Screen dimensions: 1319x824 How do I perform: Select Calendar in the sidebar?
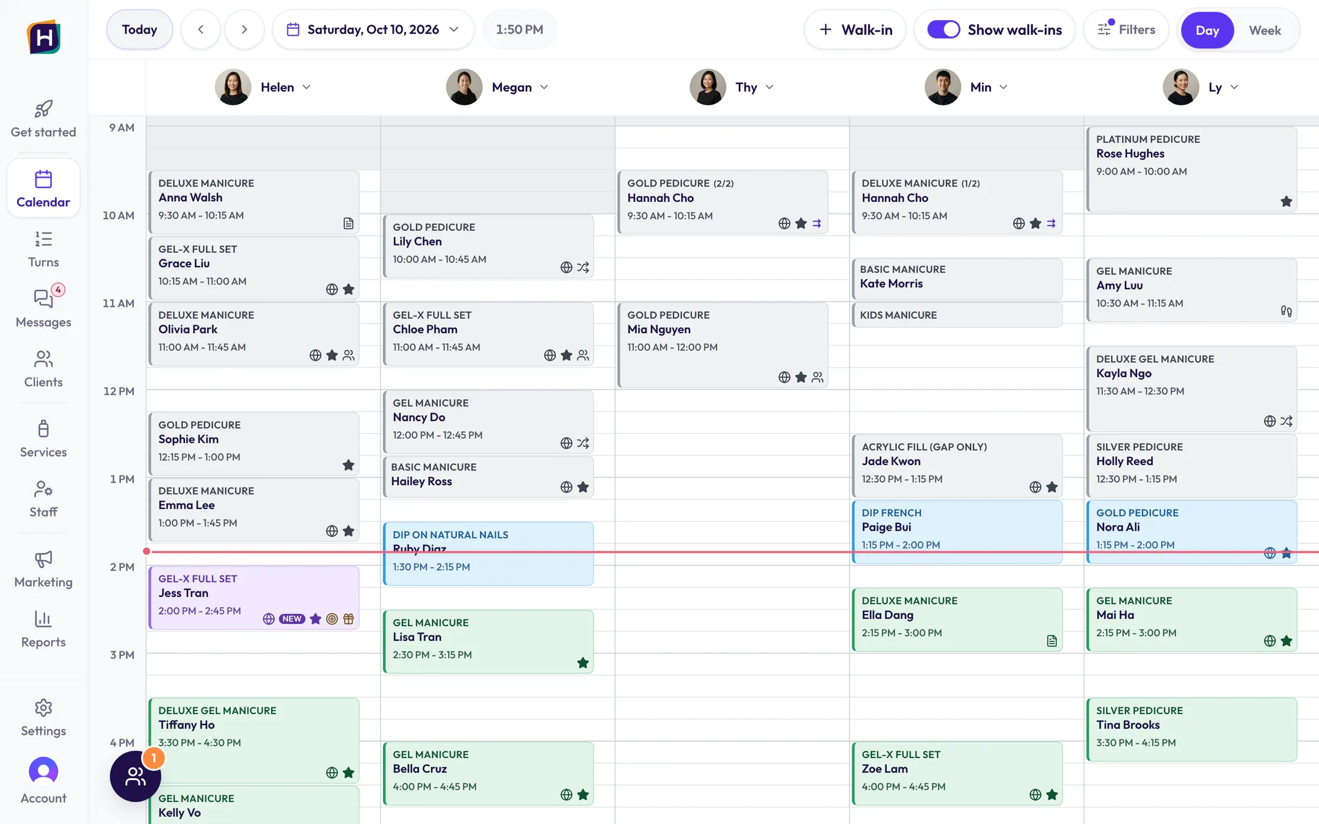pyautogui.click(x=43, y=188)
